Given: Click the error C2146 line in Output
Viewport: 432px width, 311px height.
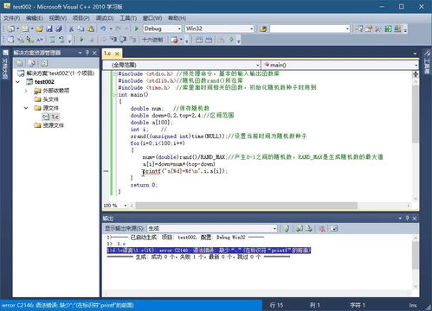Looking at the screenshot, I should (x=209, y=251).
